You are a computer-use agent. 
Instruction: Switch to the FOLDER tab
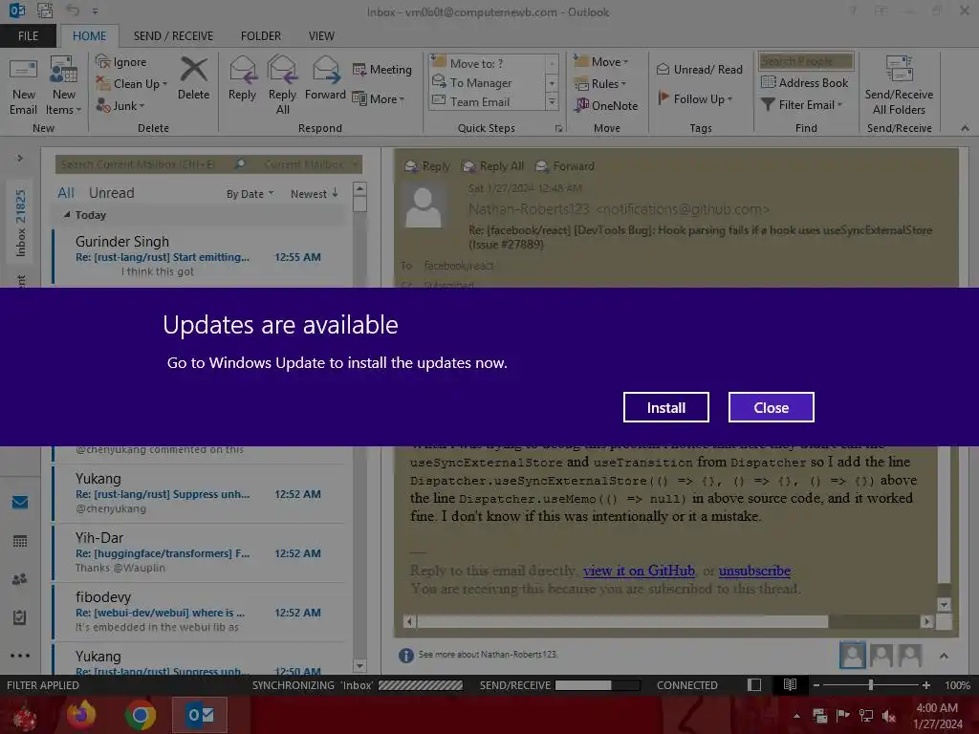pyautogui.click(x=261, y=36)
